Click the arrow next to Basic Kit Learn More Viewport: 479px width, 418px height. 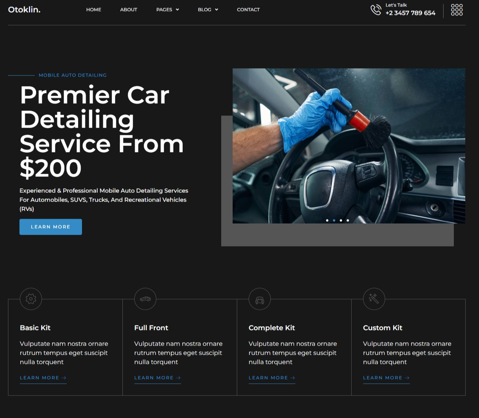pyautogui.click(x=64, y=378)
